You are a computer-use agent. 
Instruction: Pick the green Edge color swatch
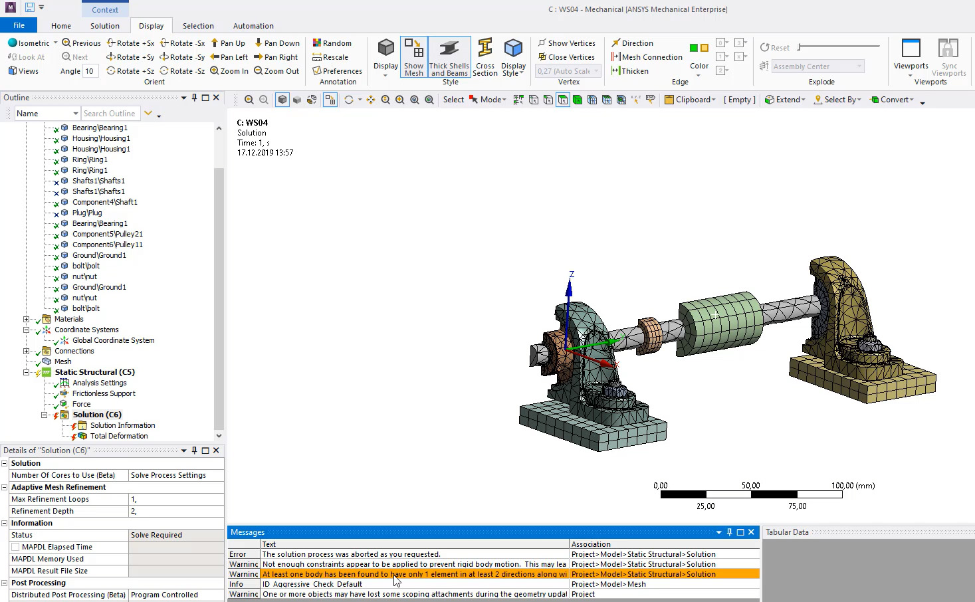(694, 48)
